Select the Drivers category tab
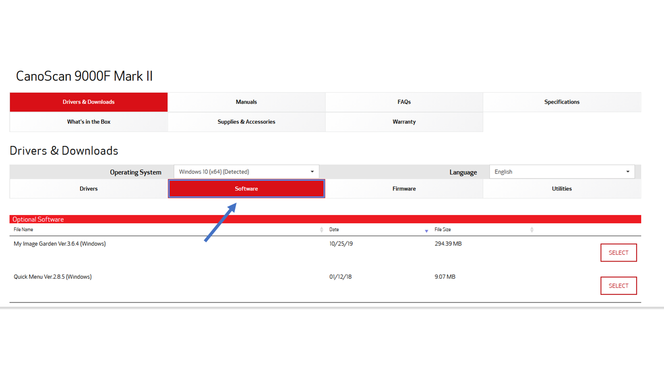Viewport: 664px width, 373px height. (89, 189)
